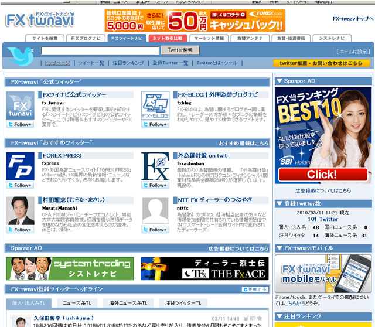
Task: Follow the fxblog account
Action: [x=155, y=124]
